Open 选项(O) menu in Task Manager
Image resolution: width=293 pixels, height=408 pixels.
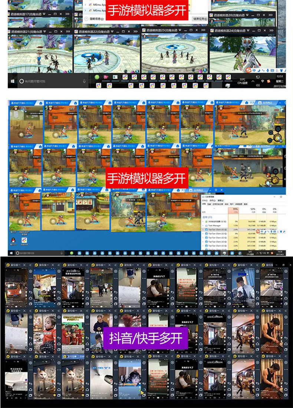(x=213, y=201)
